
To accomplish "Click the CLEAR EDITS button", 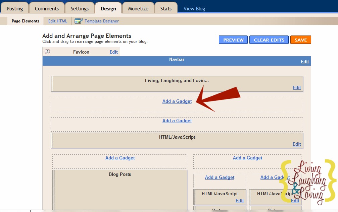I will point(269,40).
